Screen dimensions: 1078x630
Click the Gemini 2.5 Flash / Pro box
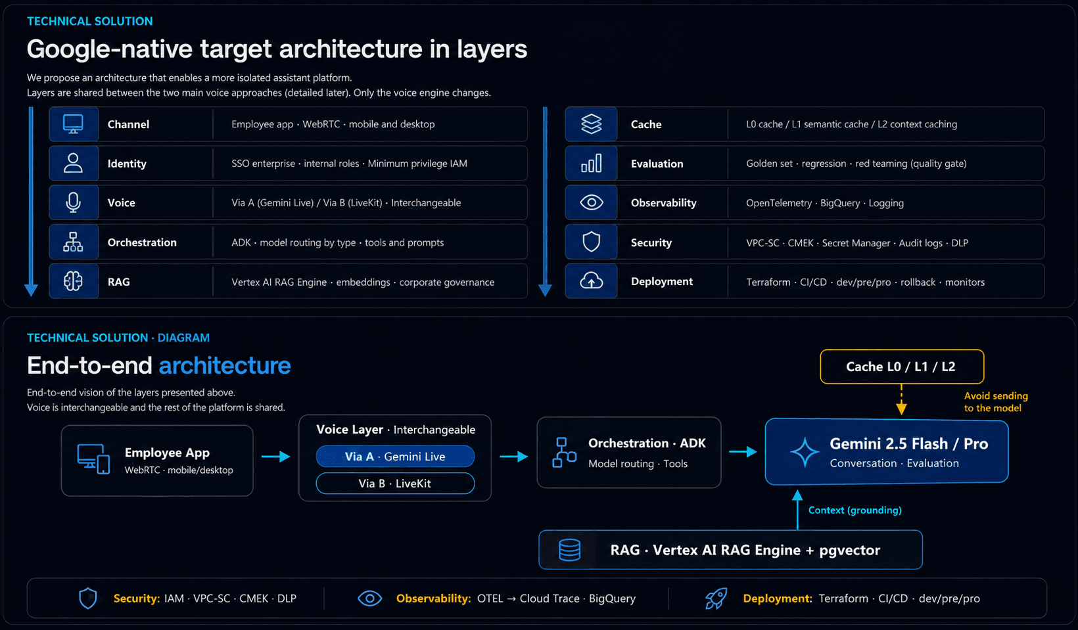click(x=887, y=452)
